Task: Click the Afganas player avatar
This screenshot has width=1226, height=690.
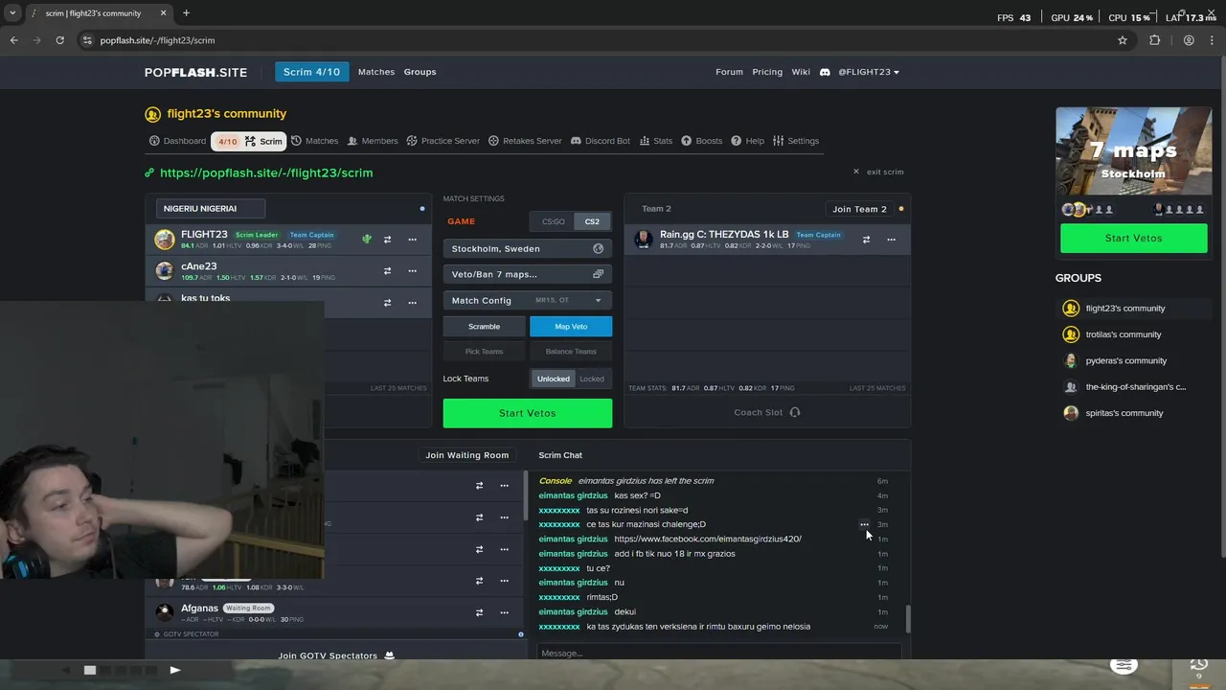Action: 165,612
